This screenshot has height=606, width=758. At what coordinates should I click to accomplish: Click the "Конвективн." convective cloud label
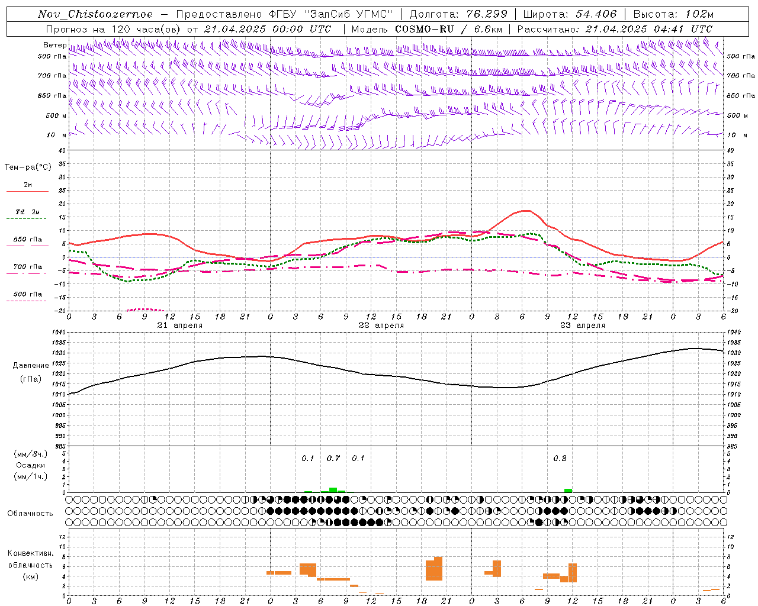click(30, 553)
